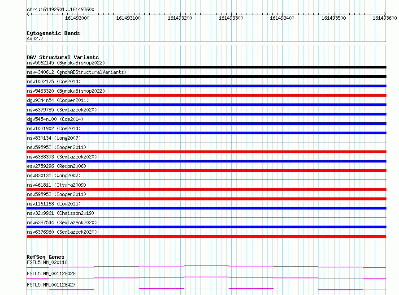
Task: Open FSTL5|NM_020116 gene label
Action: click(47, 262)
